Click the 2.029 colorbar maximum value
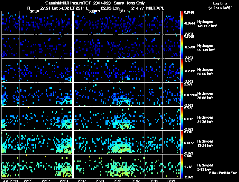 [x=188, y=84]
